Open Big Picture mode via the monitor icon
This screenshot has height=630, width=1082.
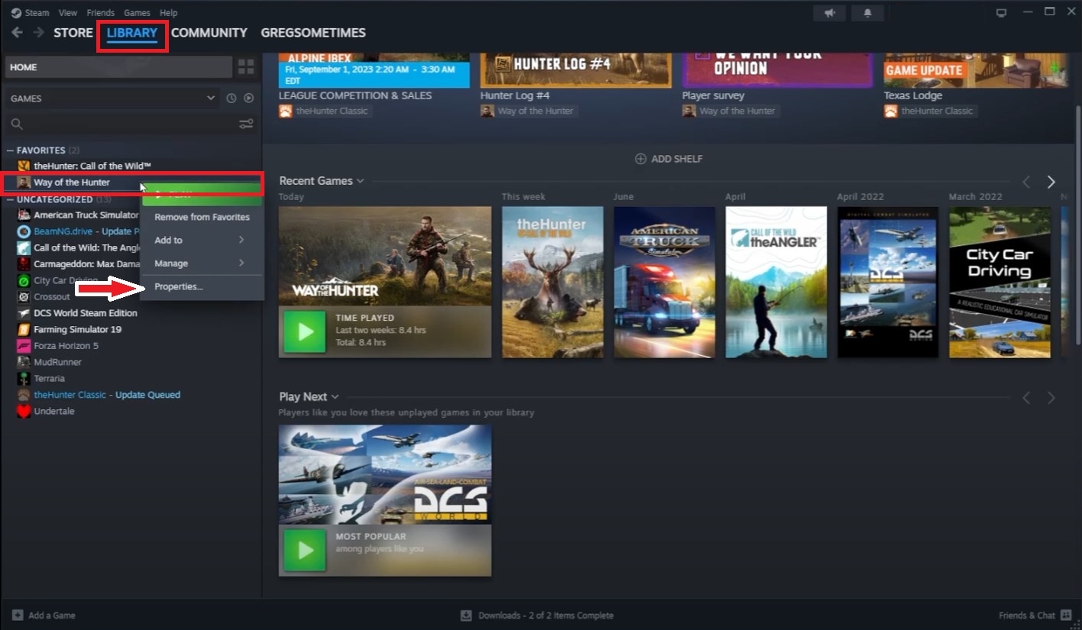pos(999,11)
